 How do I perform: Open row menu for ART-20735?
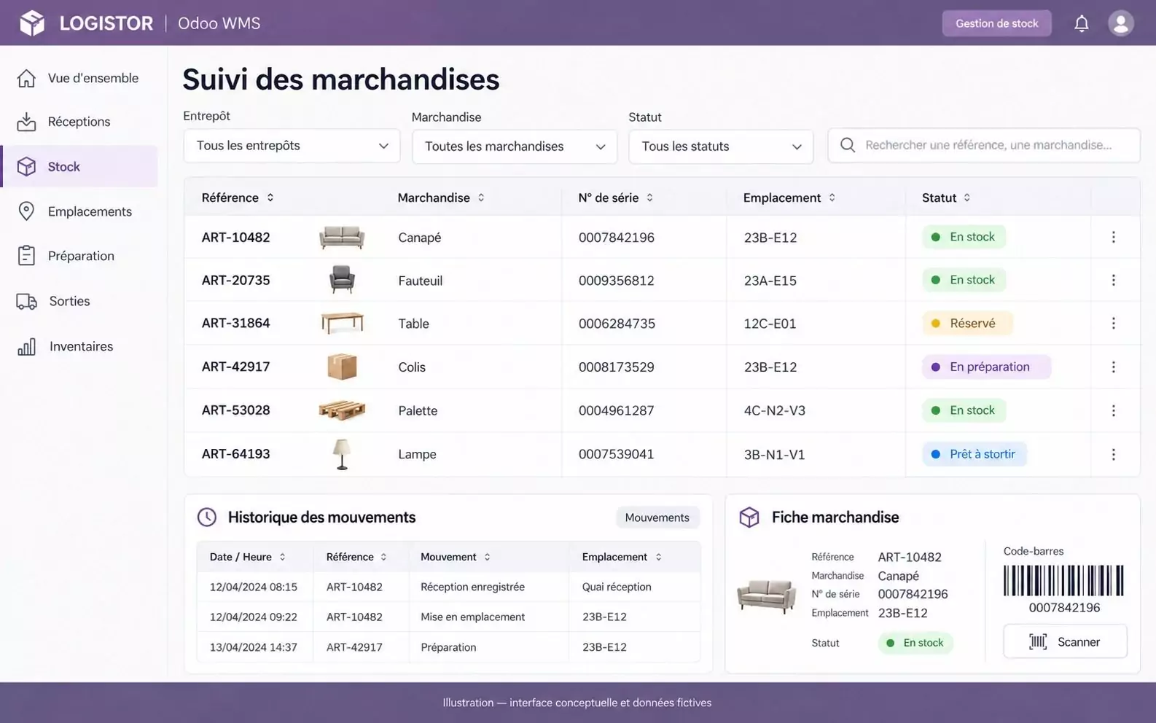click(x=1113, y=280)
